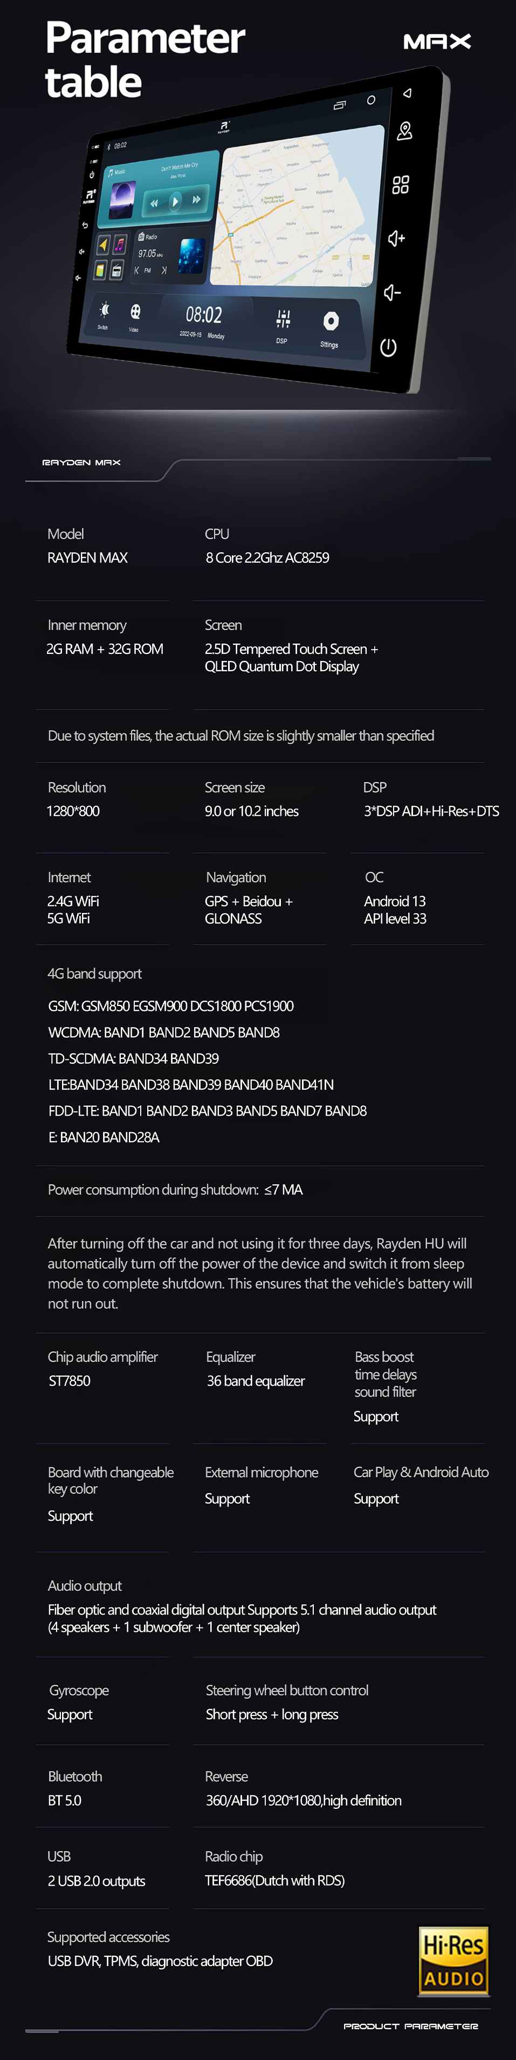The width and height of the screenshot is (516, 2060).
Task: Tap the volume up speaker icon
Action: point(396,238)
